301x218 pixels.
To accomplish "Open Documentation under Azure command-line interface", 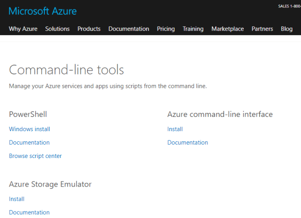I will point(188,143).
